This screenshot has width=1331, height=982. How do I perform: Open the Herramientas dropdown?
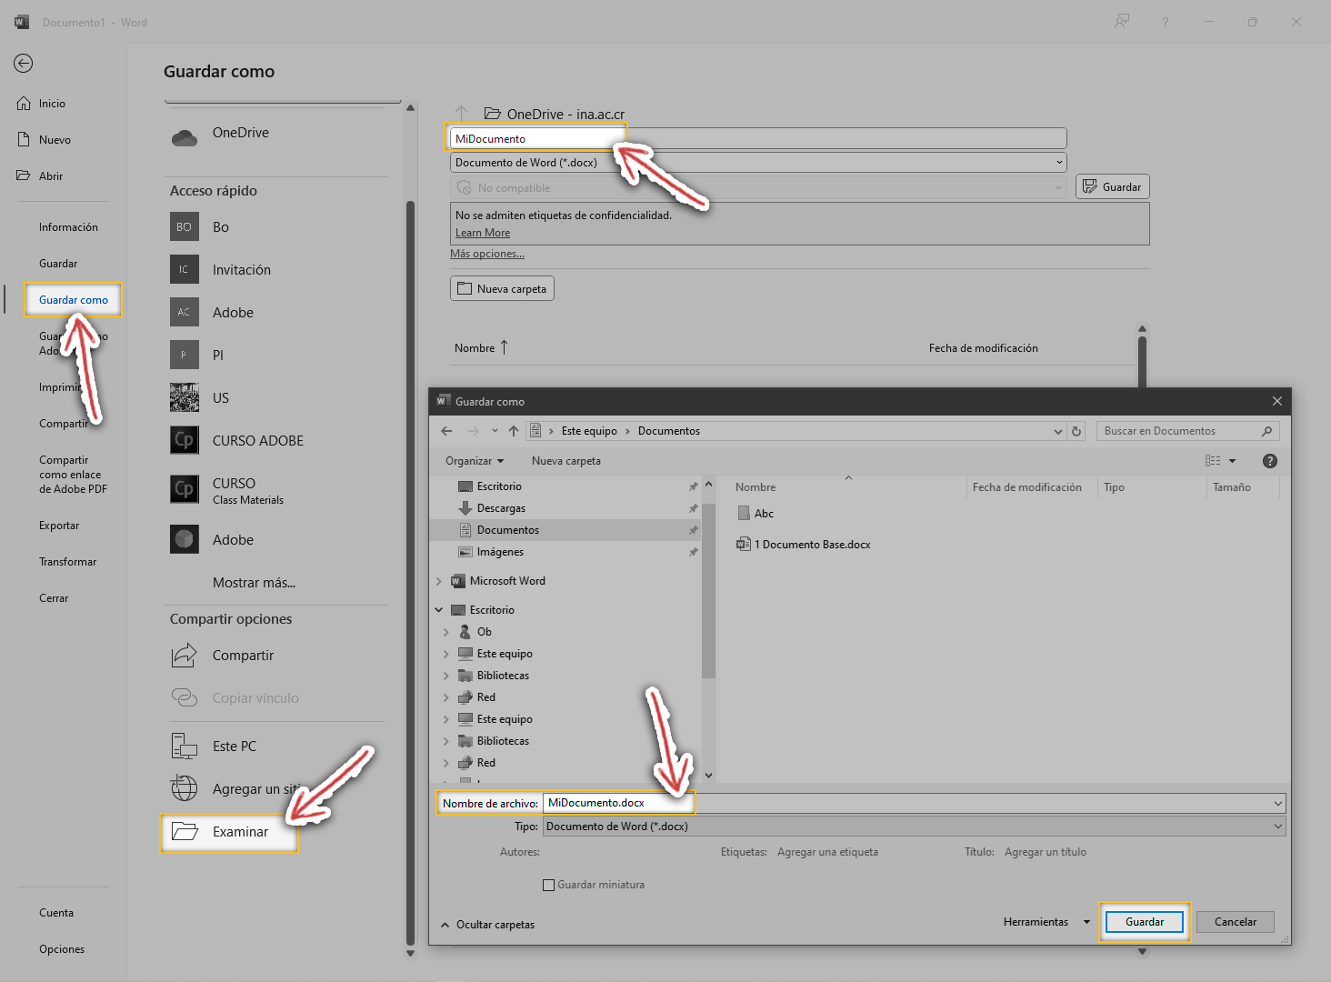pyautogui.click(x=1046, y=922)
